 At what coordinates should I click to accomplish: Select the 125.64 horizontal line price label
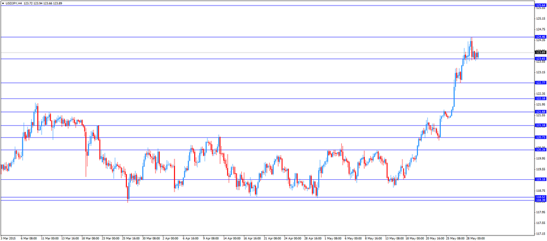540,5
